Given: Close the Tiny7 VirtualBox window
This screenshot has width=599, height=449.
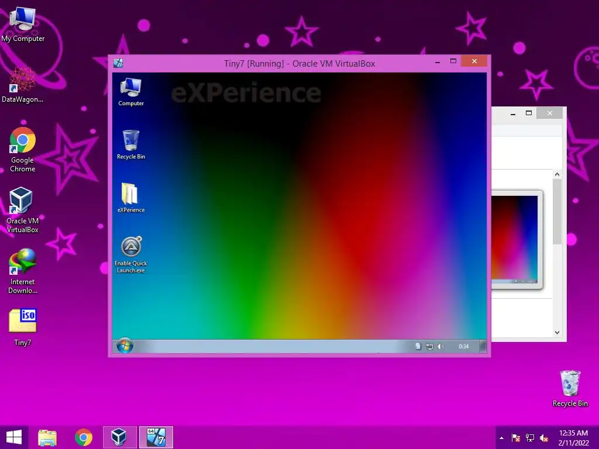Looking at the screenshot, I should tap(474, 61).
